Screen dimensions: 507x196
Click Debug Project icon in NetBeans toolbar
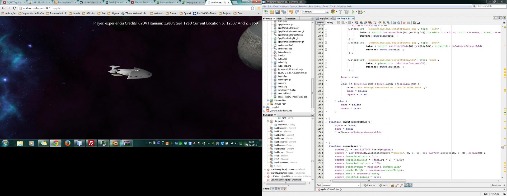coord(360,12)
